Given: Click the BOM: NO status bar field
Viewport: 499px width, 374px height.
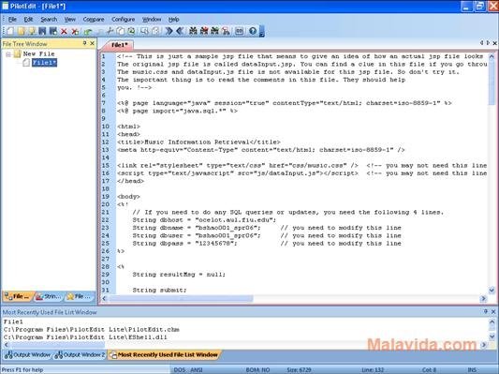Looking at the screenshot, I should pos(257,370).
